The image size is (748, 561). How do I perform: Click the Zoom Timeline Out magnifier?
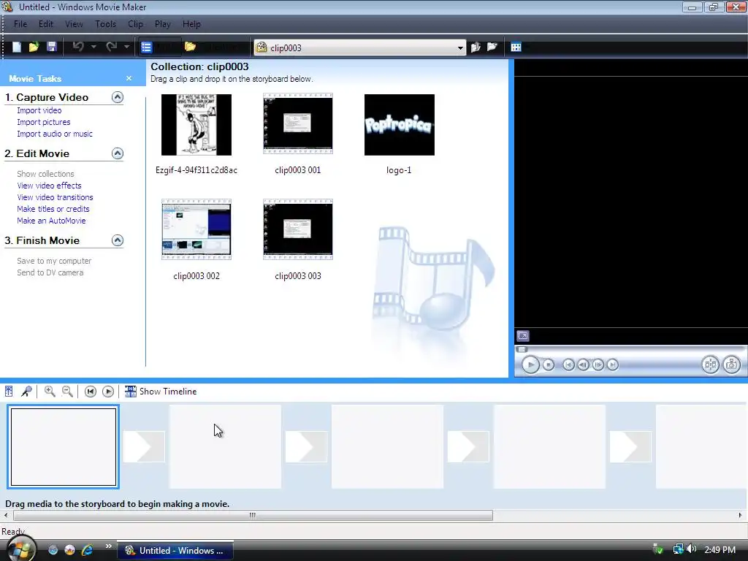click(x=68, y=392)
